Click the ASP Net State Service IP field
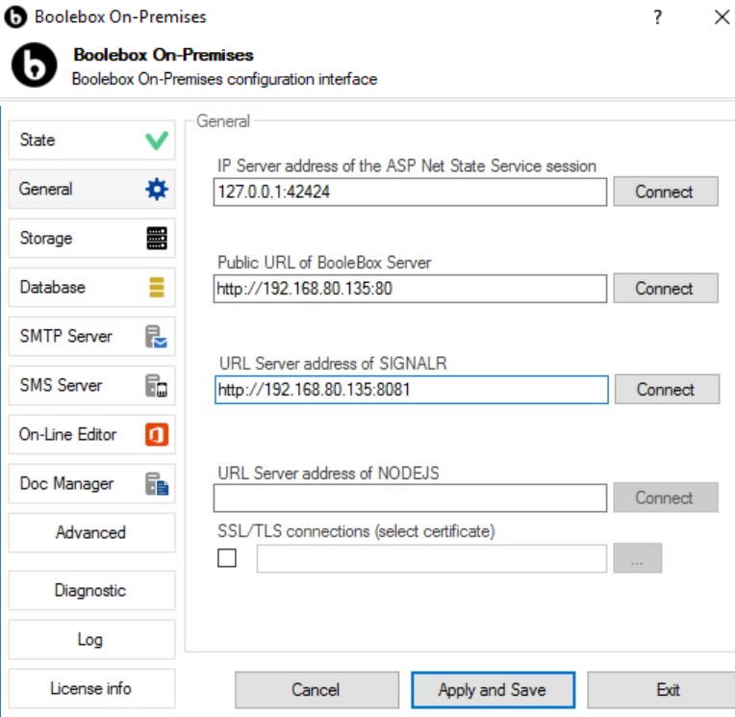 click(x=410, y=192)
